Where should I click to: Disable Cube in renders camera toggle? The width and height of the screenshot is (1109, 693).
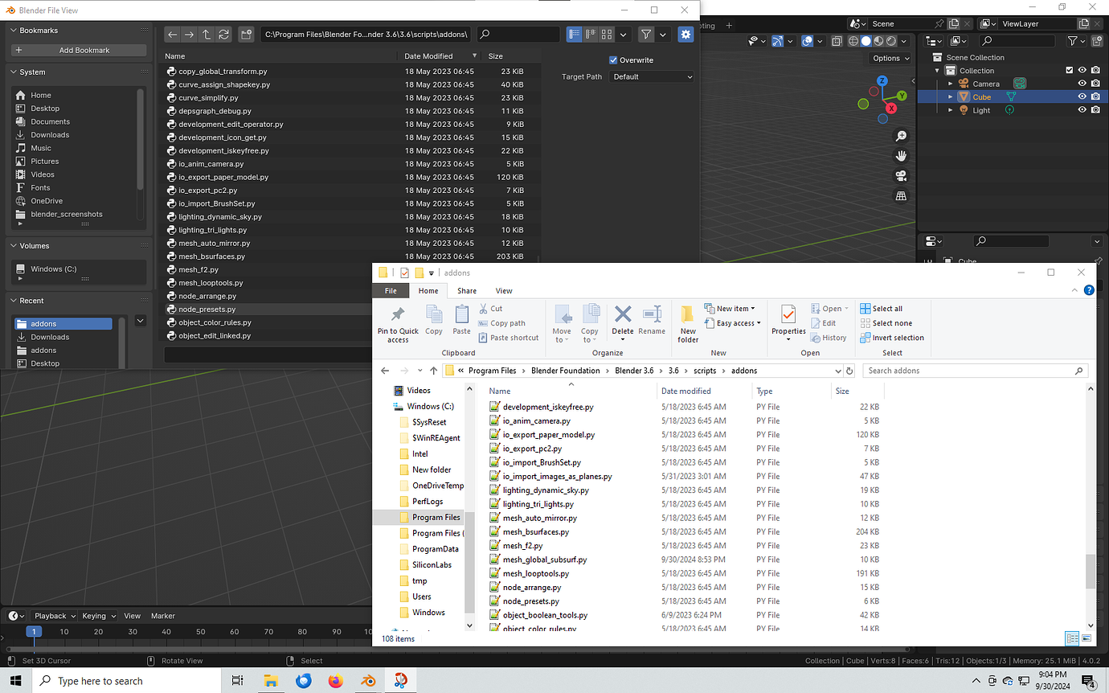pos(1095,96)
